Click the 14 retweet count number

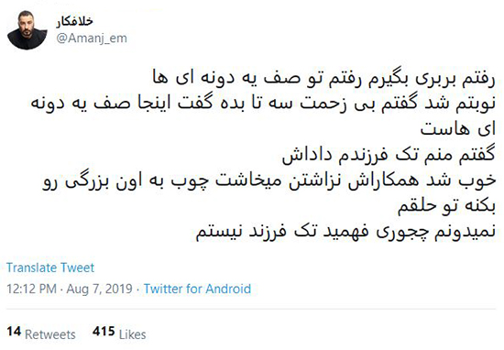click(x=14, y=332)
